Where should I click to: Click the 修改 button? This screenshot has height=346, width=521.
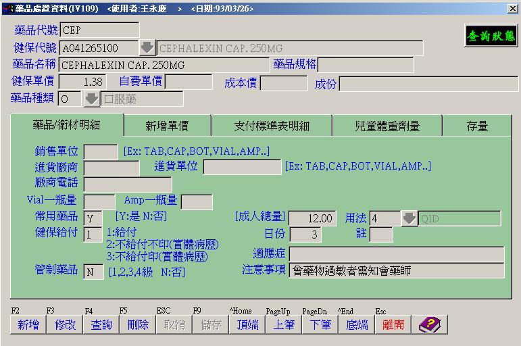[x=65, y=325]
